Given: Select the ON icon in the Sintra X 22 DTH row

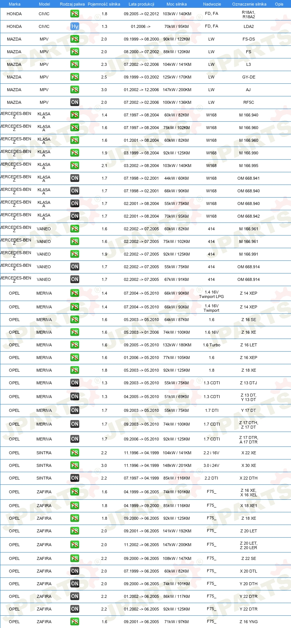Looking at the screenshot, I should tap(75, 478).
